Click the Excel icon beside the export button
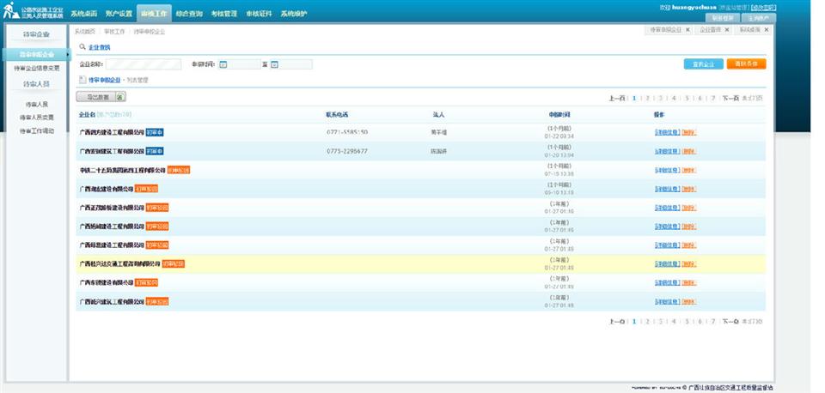 click(x=120, y=97)
